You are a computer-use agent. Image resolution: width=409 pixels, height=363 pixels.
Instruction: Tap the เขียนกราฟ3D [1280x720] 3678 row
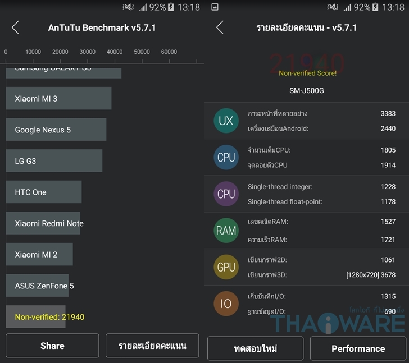click(x=321, y=275)
